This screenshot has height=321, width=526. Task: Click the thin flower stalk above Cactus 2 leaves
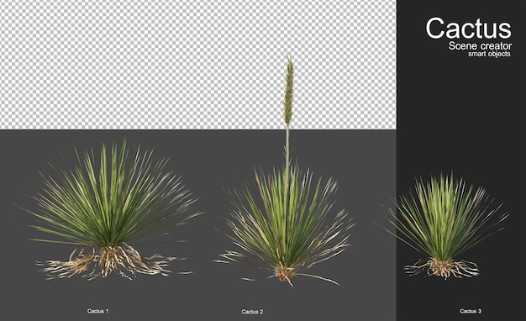(287, 148)
